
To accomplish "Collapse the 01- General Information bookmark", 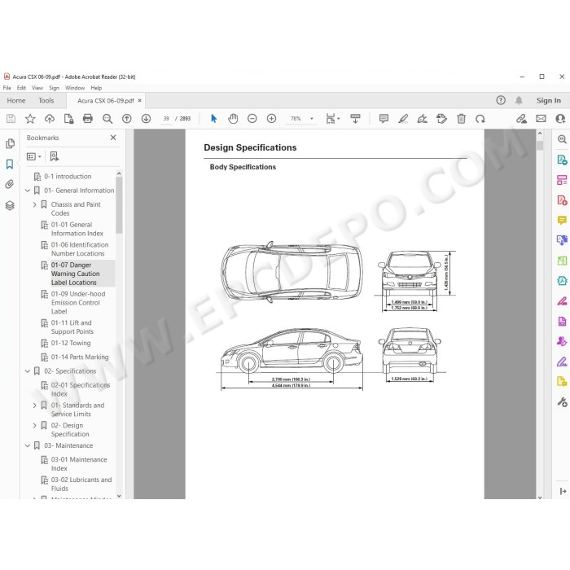I will point(28,191).
